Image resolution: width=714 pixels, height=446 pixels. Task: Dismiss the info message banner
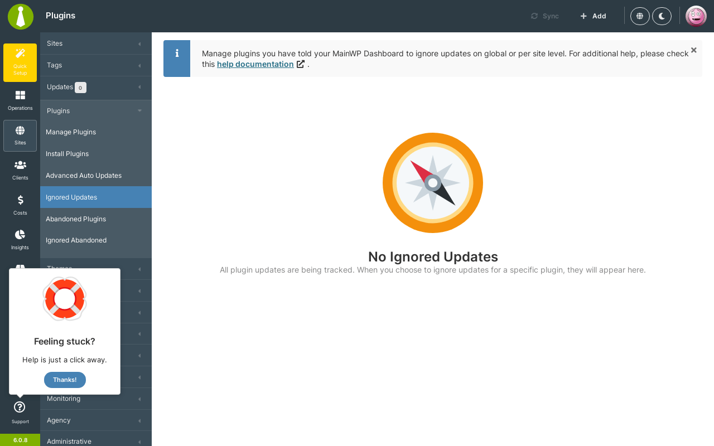tap(694, 50)
